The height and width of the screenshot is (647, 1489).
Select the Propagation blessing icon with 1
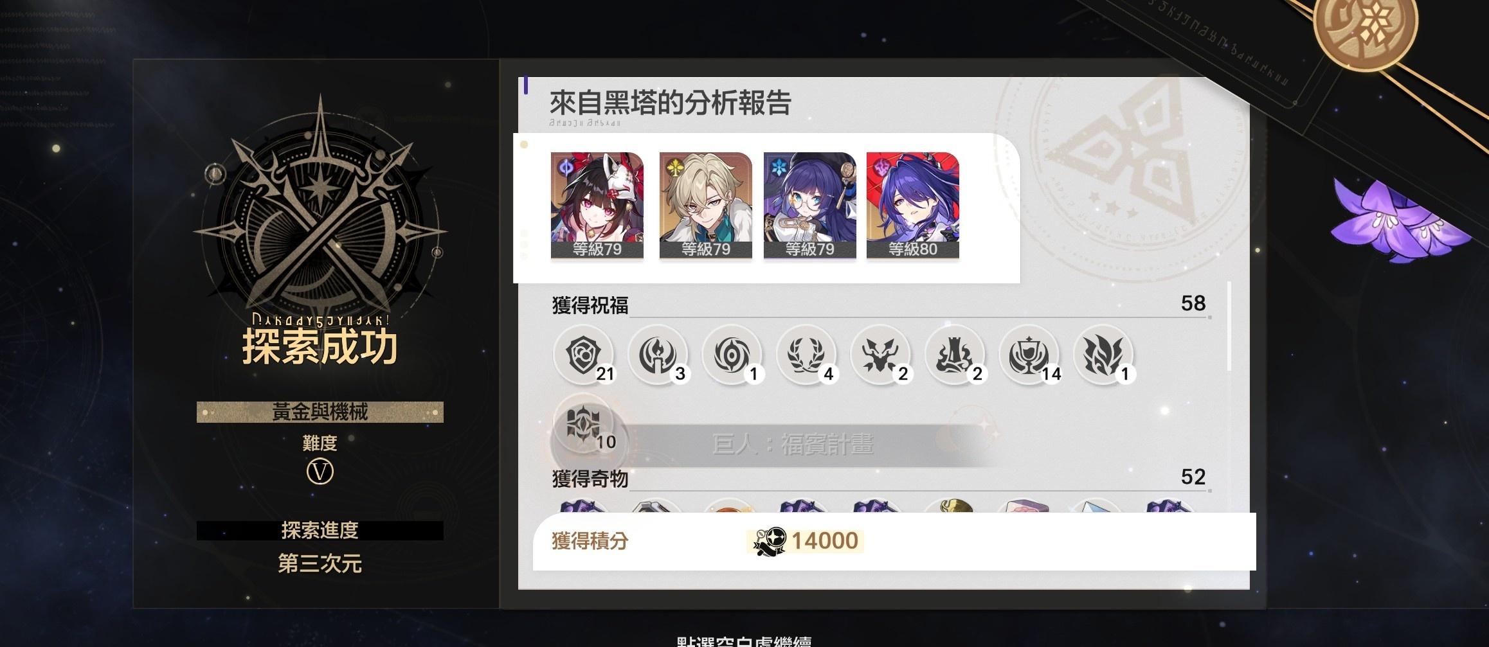tap(1104, 355)
